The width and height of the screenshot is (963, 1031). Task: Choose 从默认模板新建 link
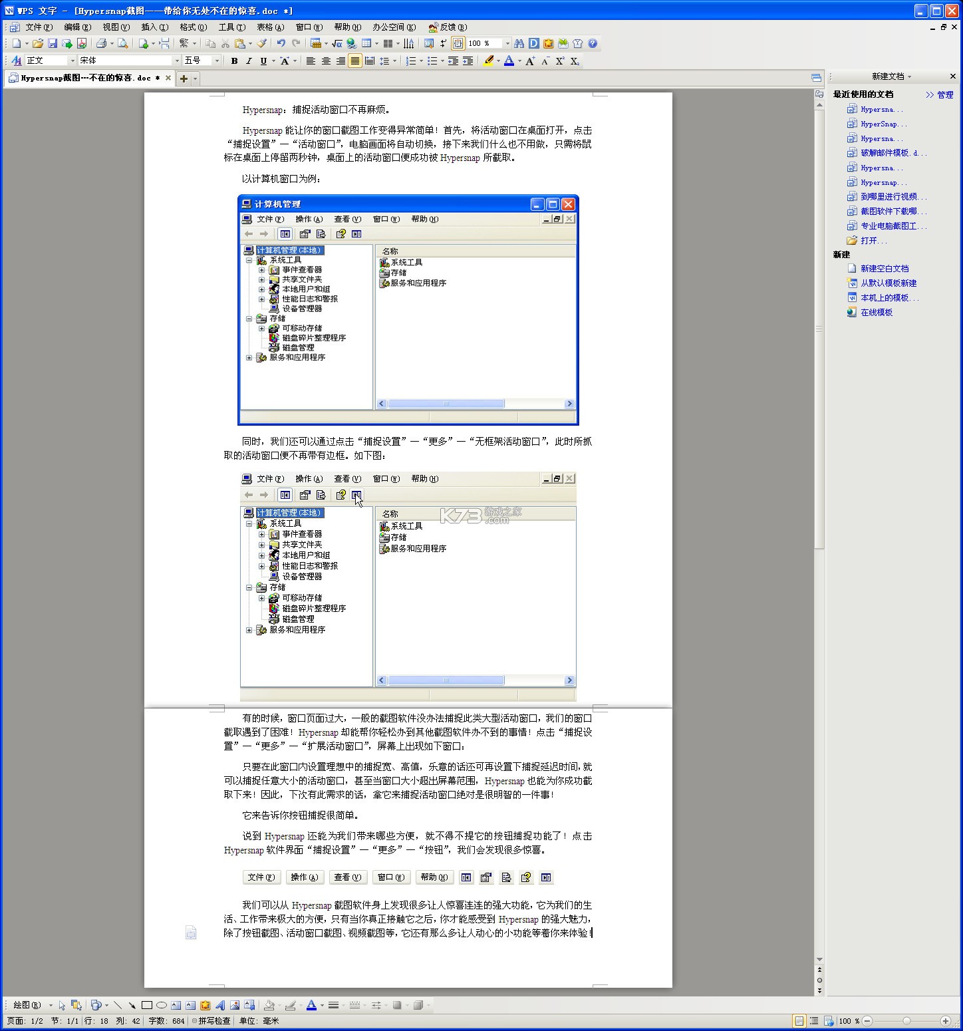point(889,283)
